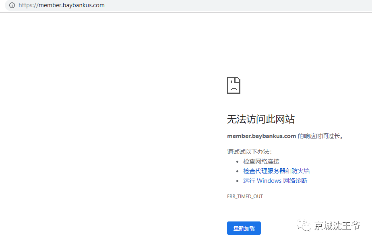Click the https:// prefix in the address bar
372x242 pixels.
tap(28, 6)
